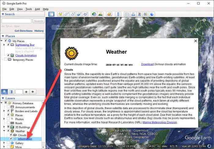Click the zoom slider on map's right side
214x149 pixels.
(204, 76)
